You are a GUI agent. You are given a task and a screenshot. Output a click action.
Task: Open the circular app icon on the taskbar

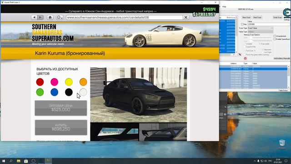[33, 161]
